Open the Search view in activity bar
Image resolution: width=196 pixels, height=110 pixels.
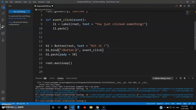[3, 13]
